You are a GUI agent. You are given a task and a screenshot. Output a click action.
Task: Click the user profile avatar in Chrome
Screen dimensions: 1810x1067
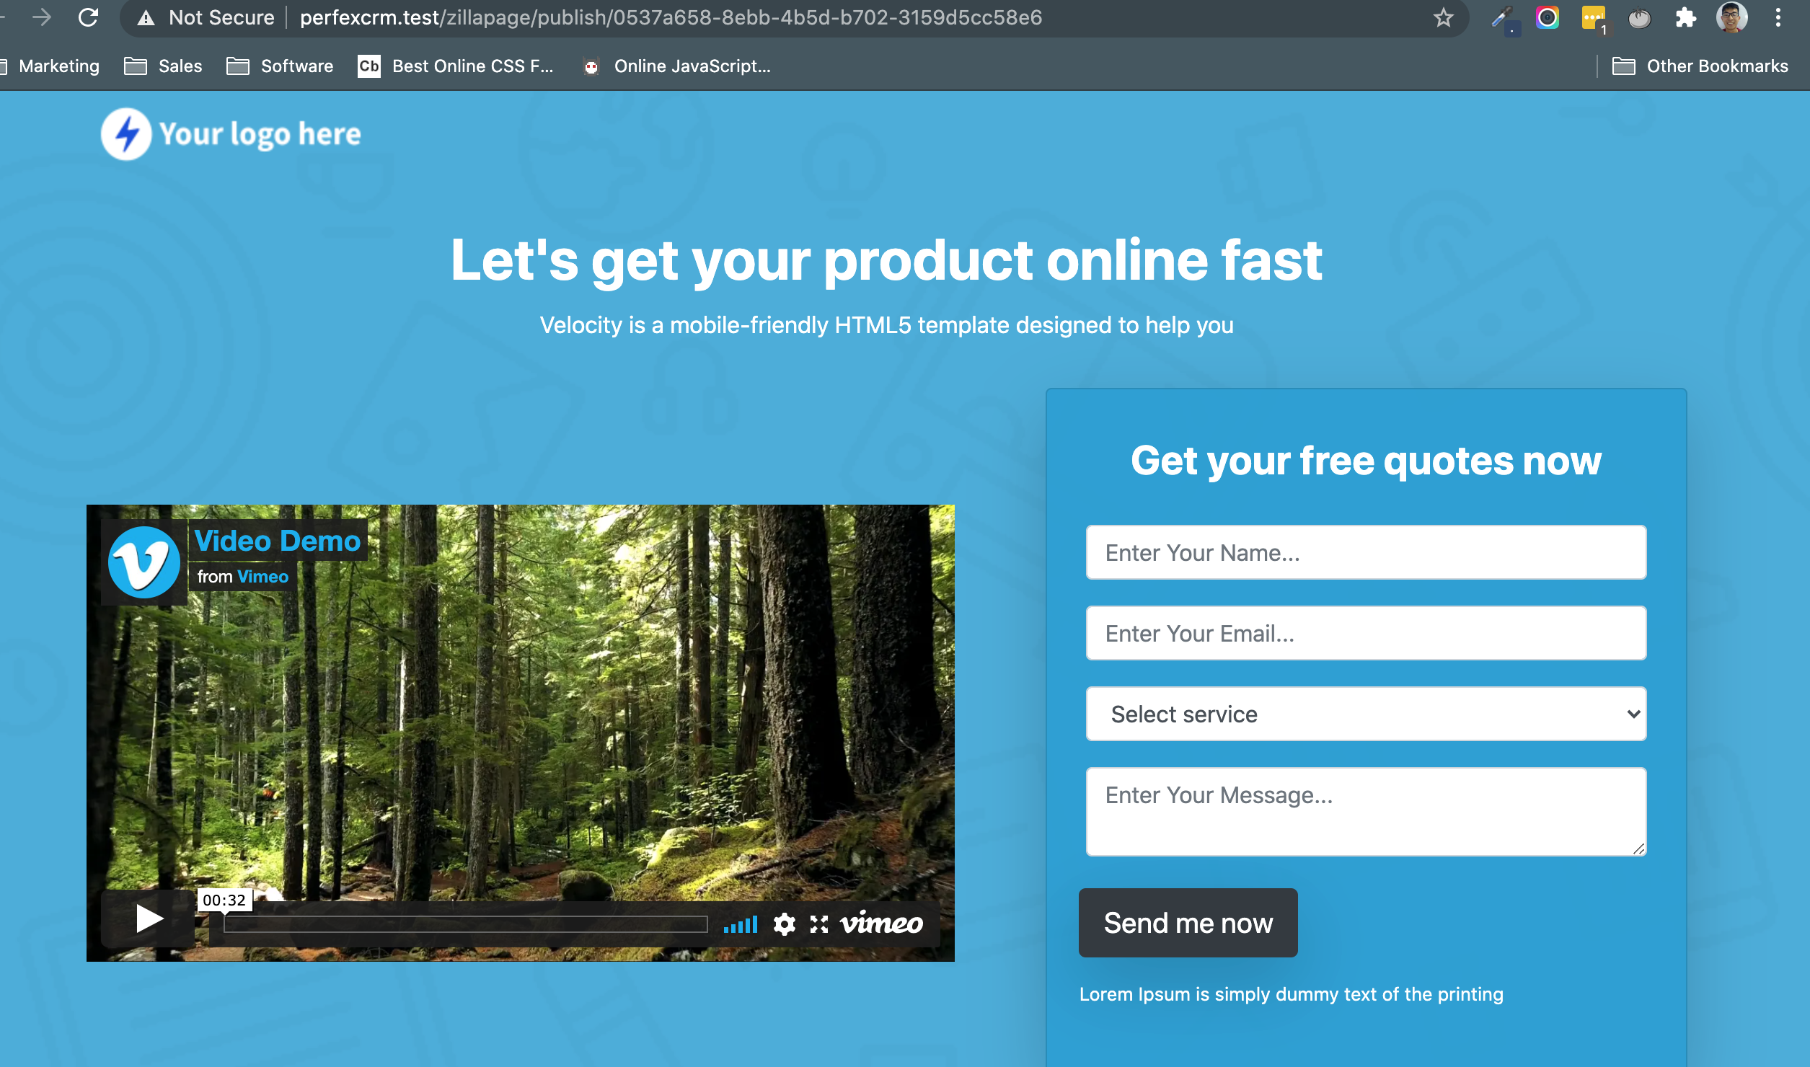pos(1732,17)
